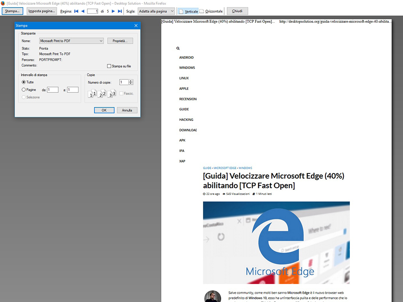Open printer Proprietà... button
This screenshot has height=302, width=403.
(x=120, y=41)
